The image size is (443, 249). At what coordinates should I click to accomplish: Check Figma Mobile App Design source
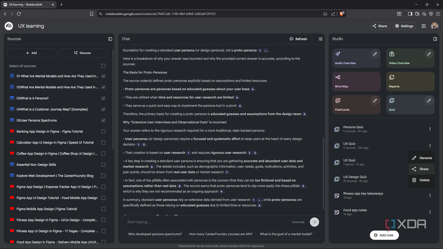pos(103,209)
